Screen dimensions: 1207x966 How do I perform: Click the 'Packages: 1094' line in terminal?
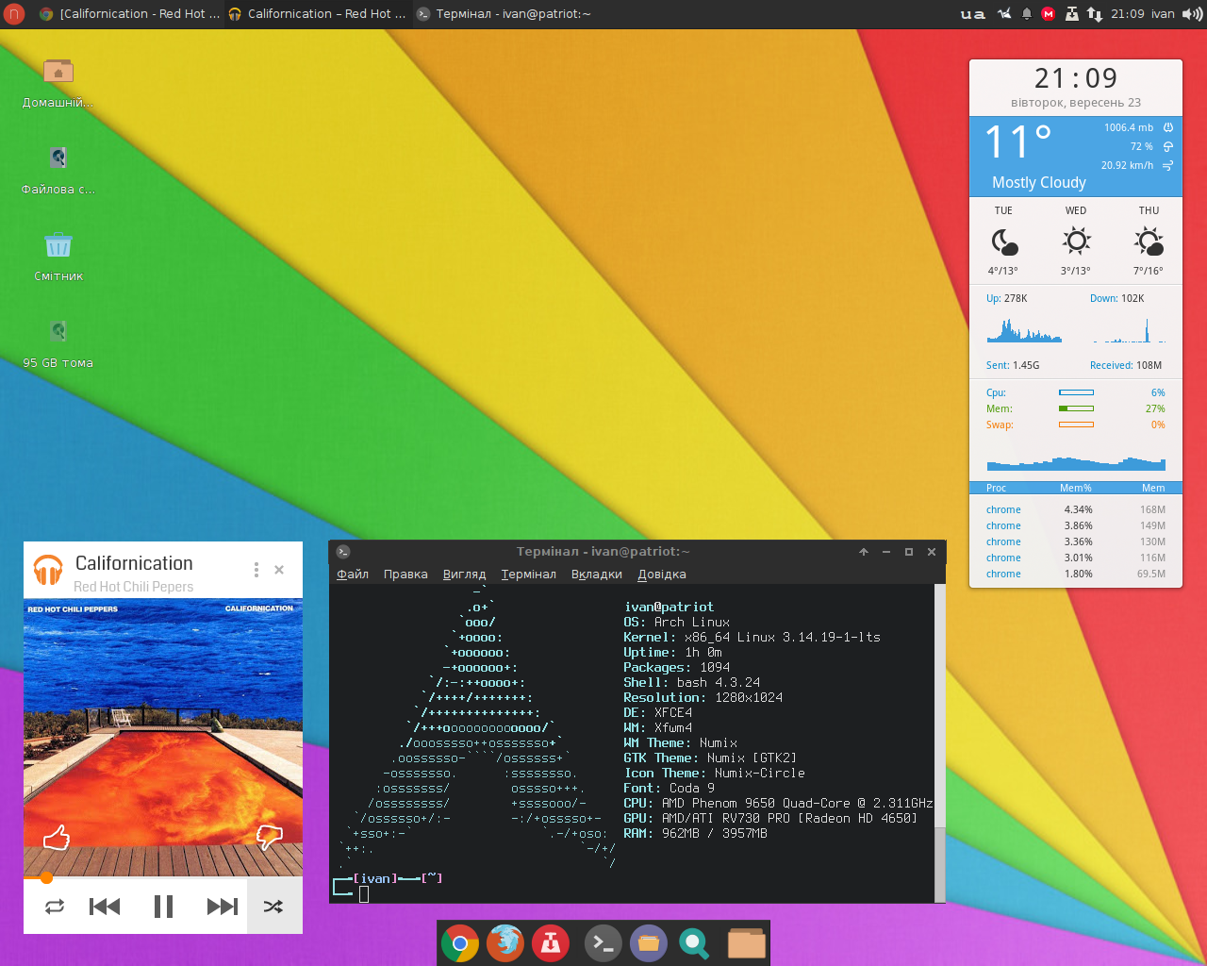coord(677,667)
